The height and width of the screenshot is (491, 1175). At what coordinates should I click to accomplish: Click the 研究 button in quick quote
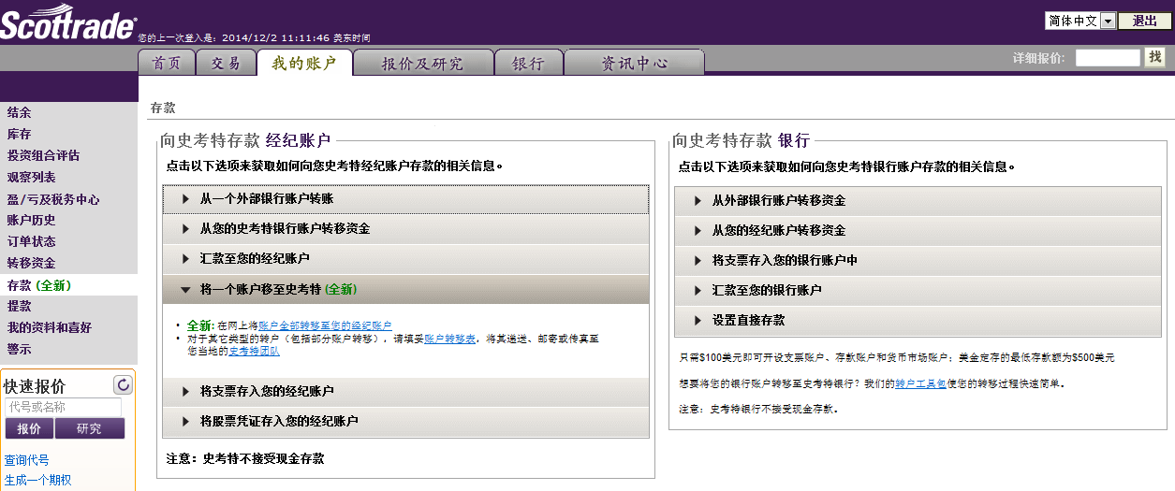[89, 428]
